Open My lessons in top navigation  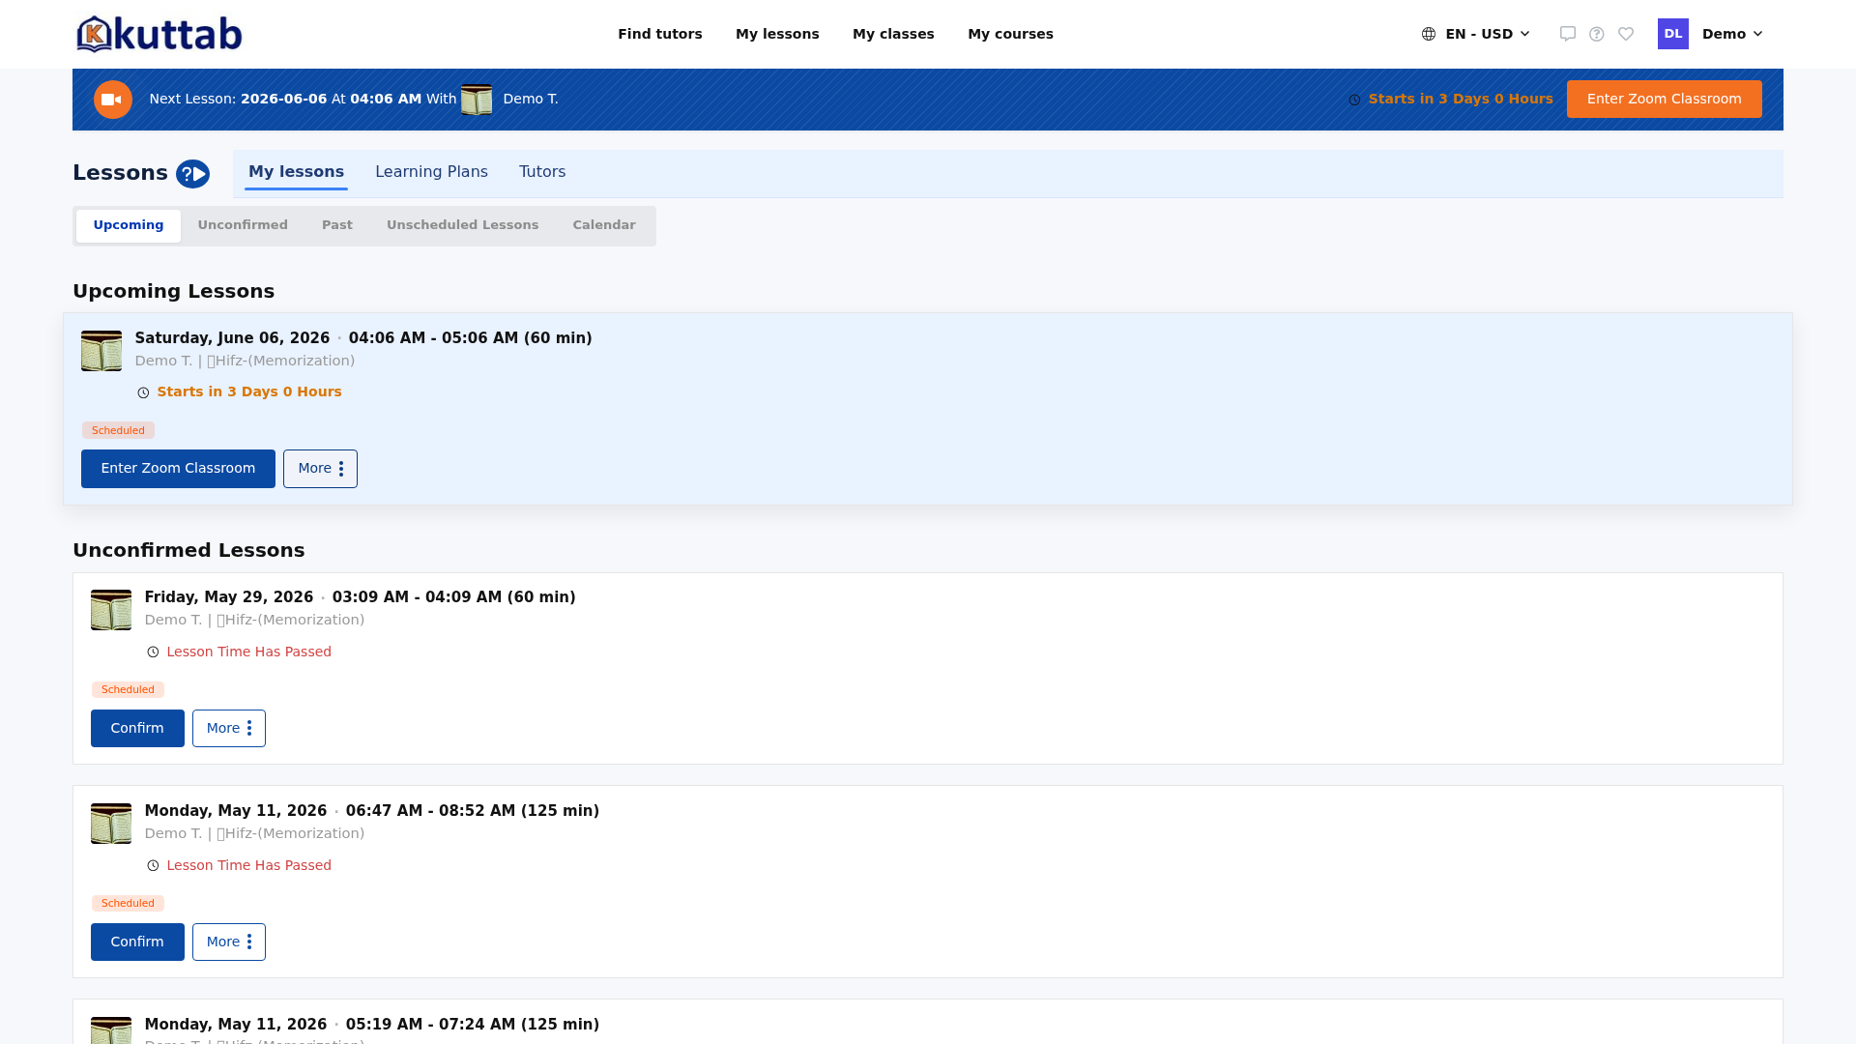point(777,34)
